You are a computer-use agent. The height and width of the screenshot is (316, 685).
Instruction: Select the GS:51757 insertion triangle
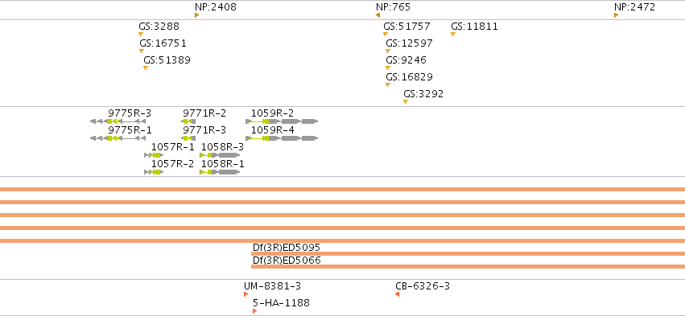pos(386,34)
